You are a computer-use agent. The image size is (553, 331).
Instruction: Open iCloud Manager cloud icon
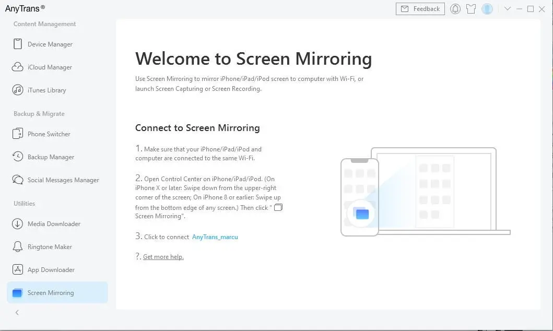pyautogui.click(x=18, y=67)
